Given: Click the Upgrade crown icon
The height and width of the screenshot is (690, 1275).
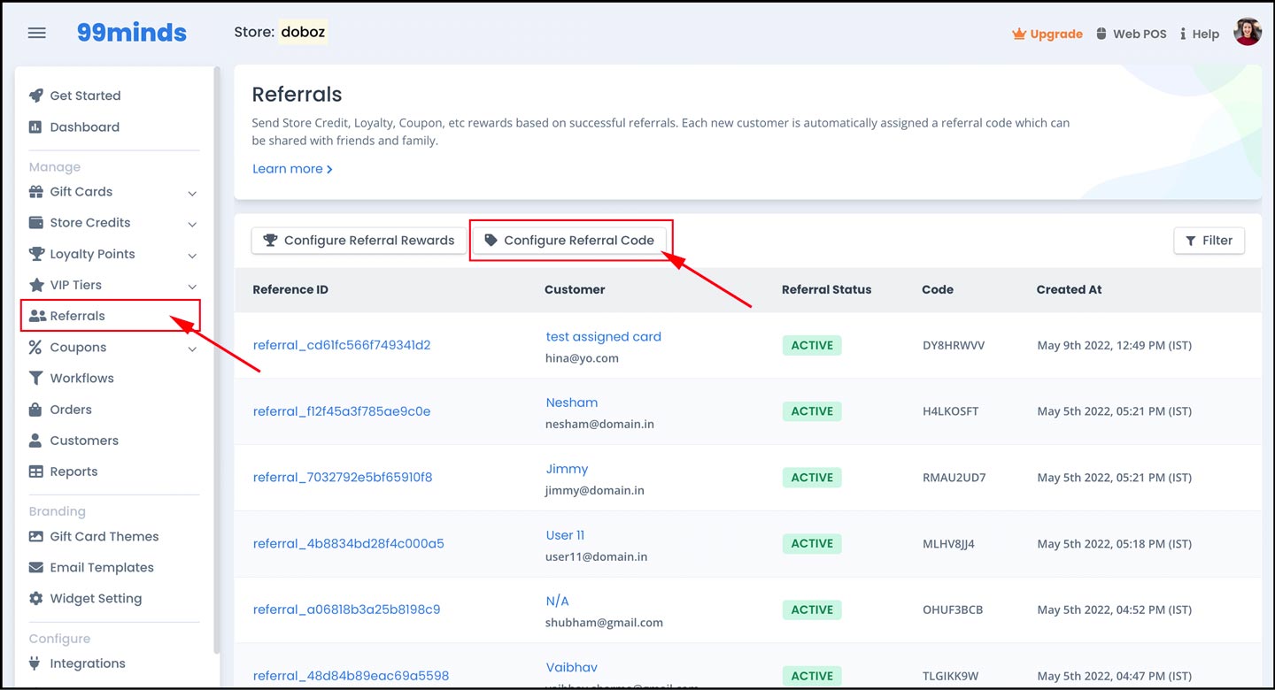Looking at the screenshot, I should [1019, 34].
